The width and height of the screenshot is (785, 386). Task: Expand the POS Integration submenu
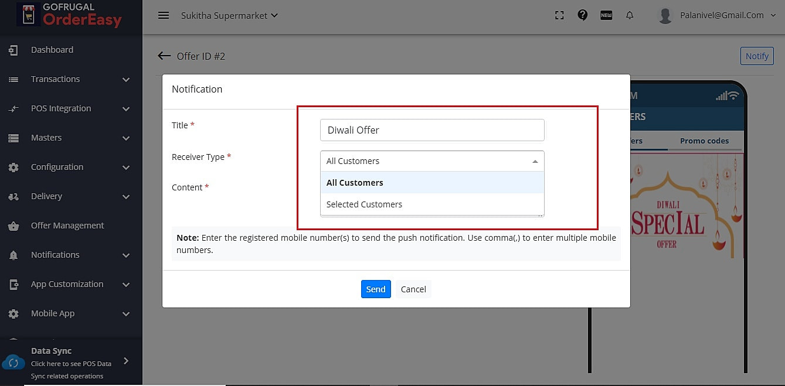[x=70, y=108]
